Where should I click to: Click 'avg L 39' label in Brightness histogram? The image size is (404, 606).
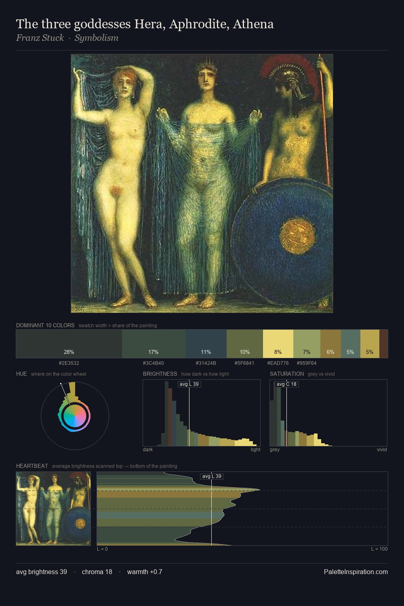coord(189,384)
